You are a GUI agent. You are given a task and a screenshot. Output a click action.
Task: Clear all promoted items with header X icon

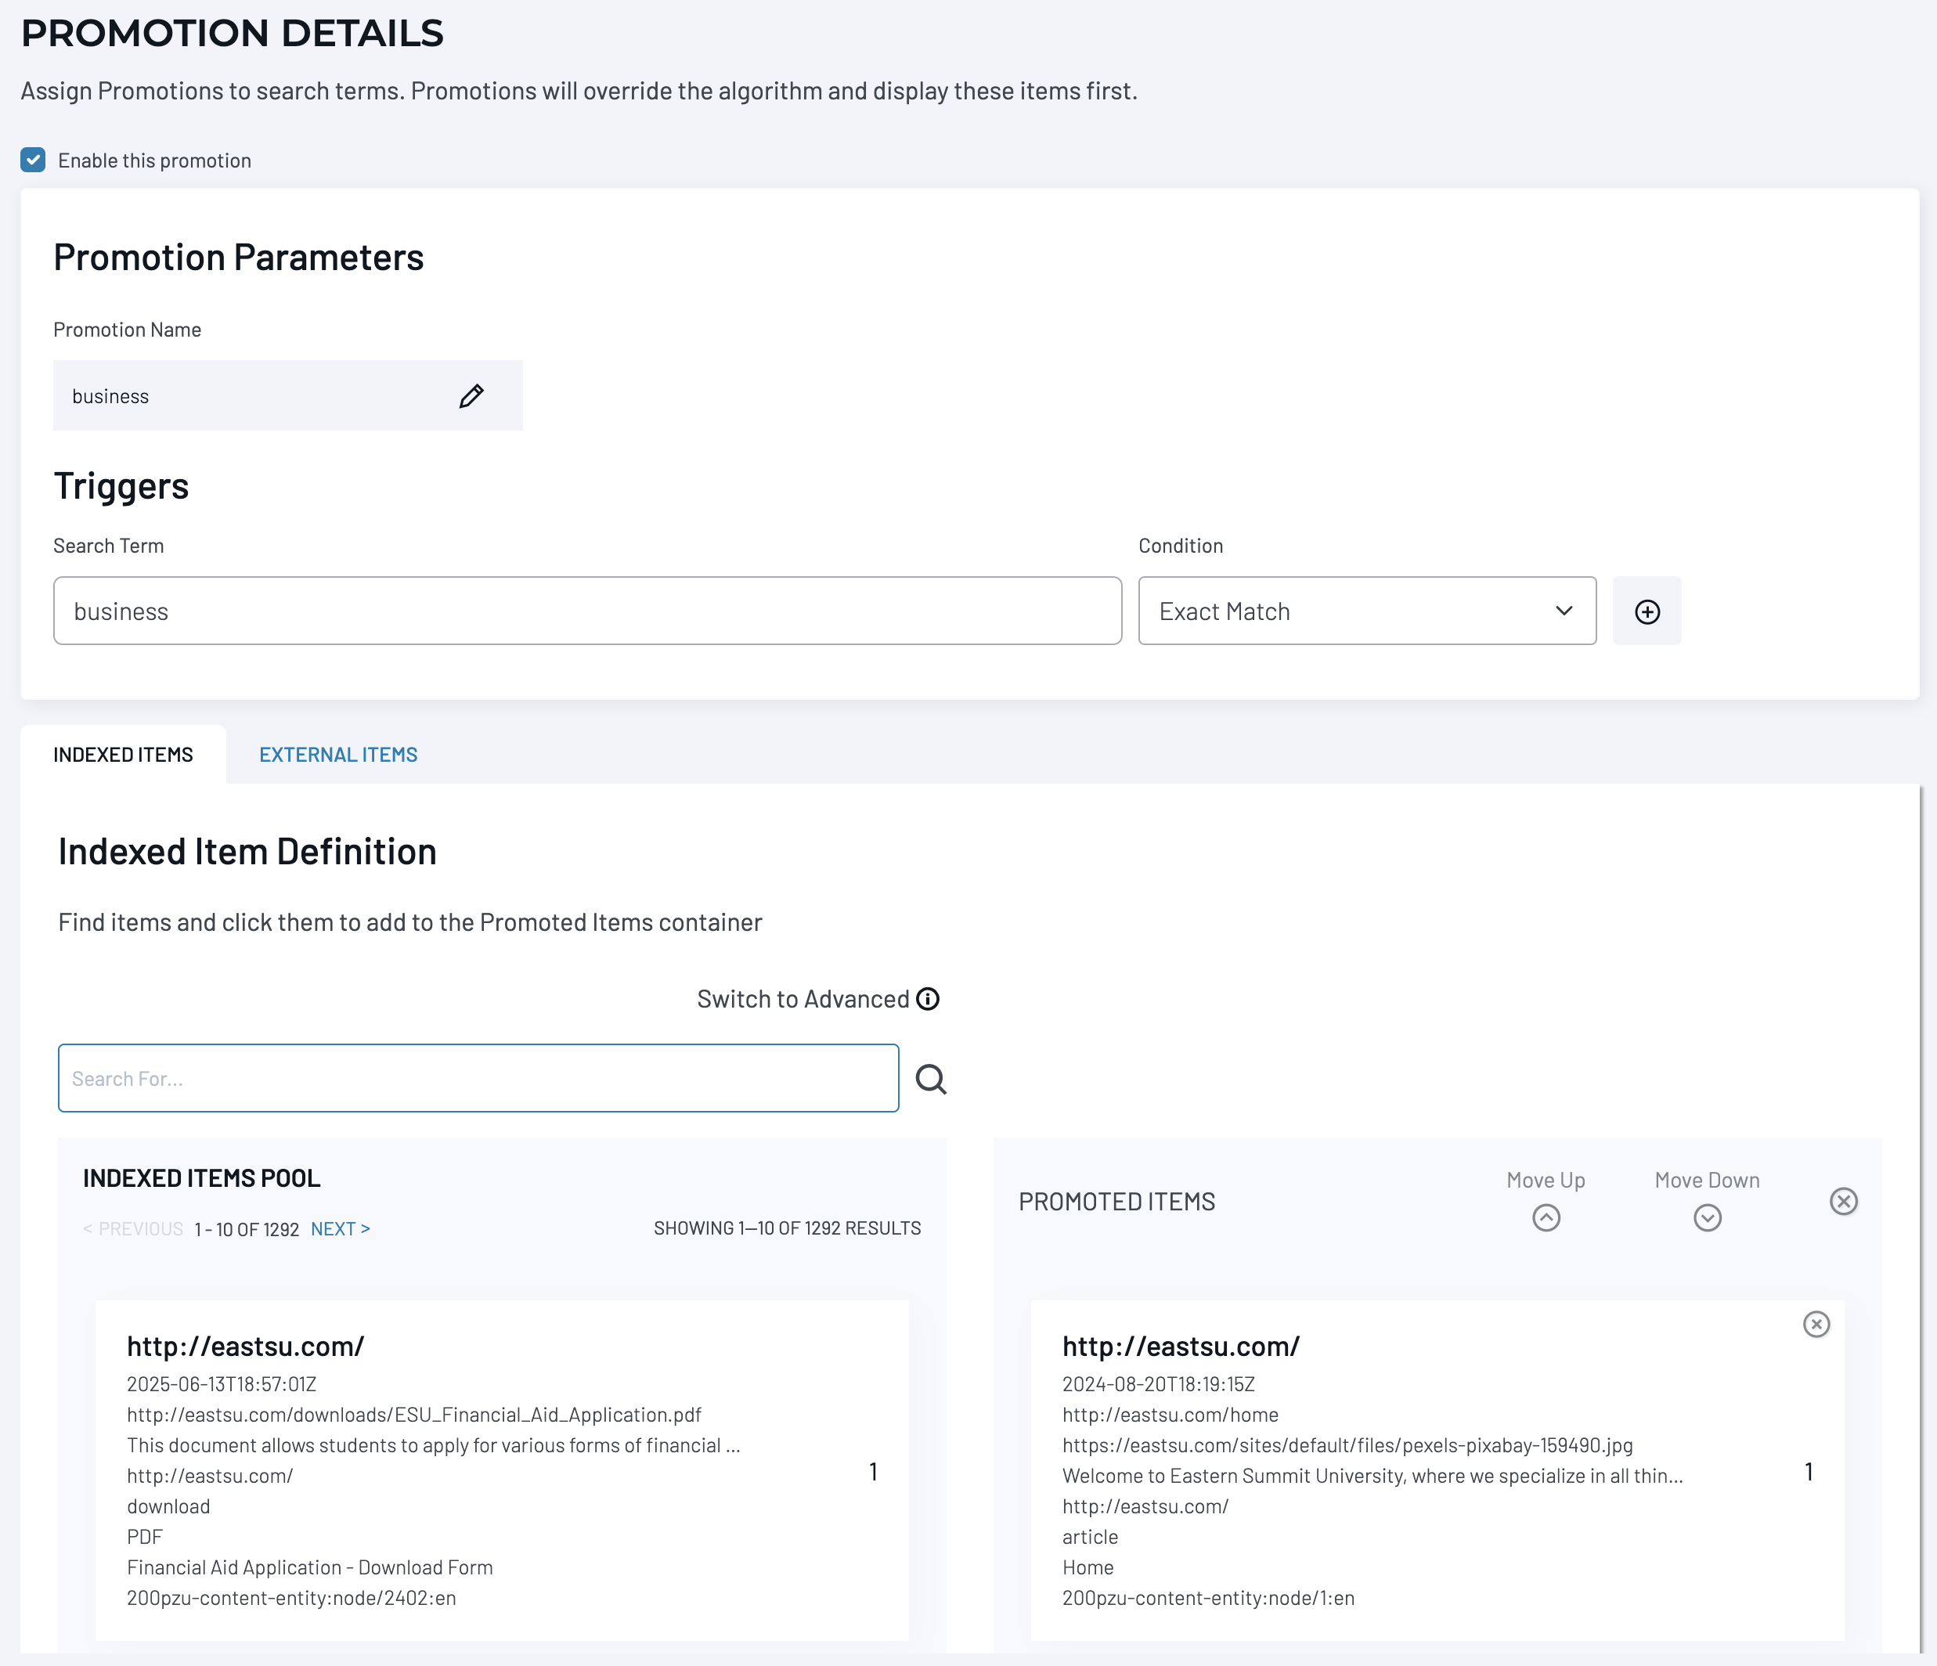point(1842,1202)
